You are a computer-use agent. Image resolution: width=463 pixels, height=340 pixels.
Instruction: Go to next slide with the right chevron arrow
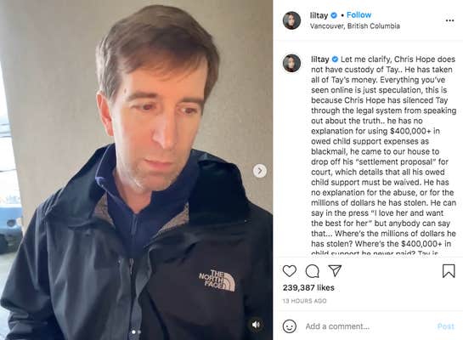[x=260, y=171]
